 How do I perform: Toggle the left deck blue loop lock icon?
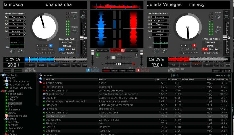[x=51, y=45]
